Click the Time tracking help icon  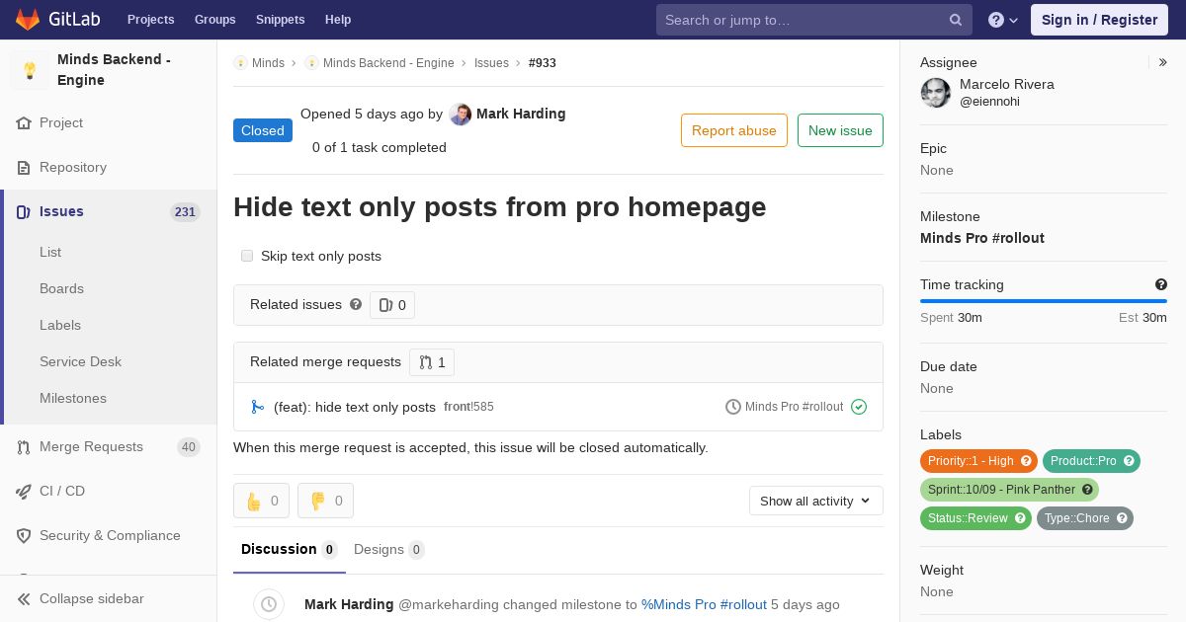(x=1161, y=284)
